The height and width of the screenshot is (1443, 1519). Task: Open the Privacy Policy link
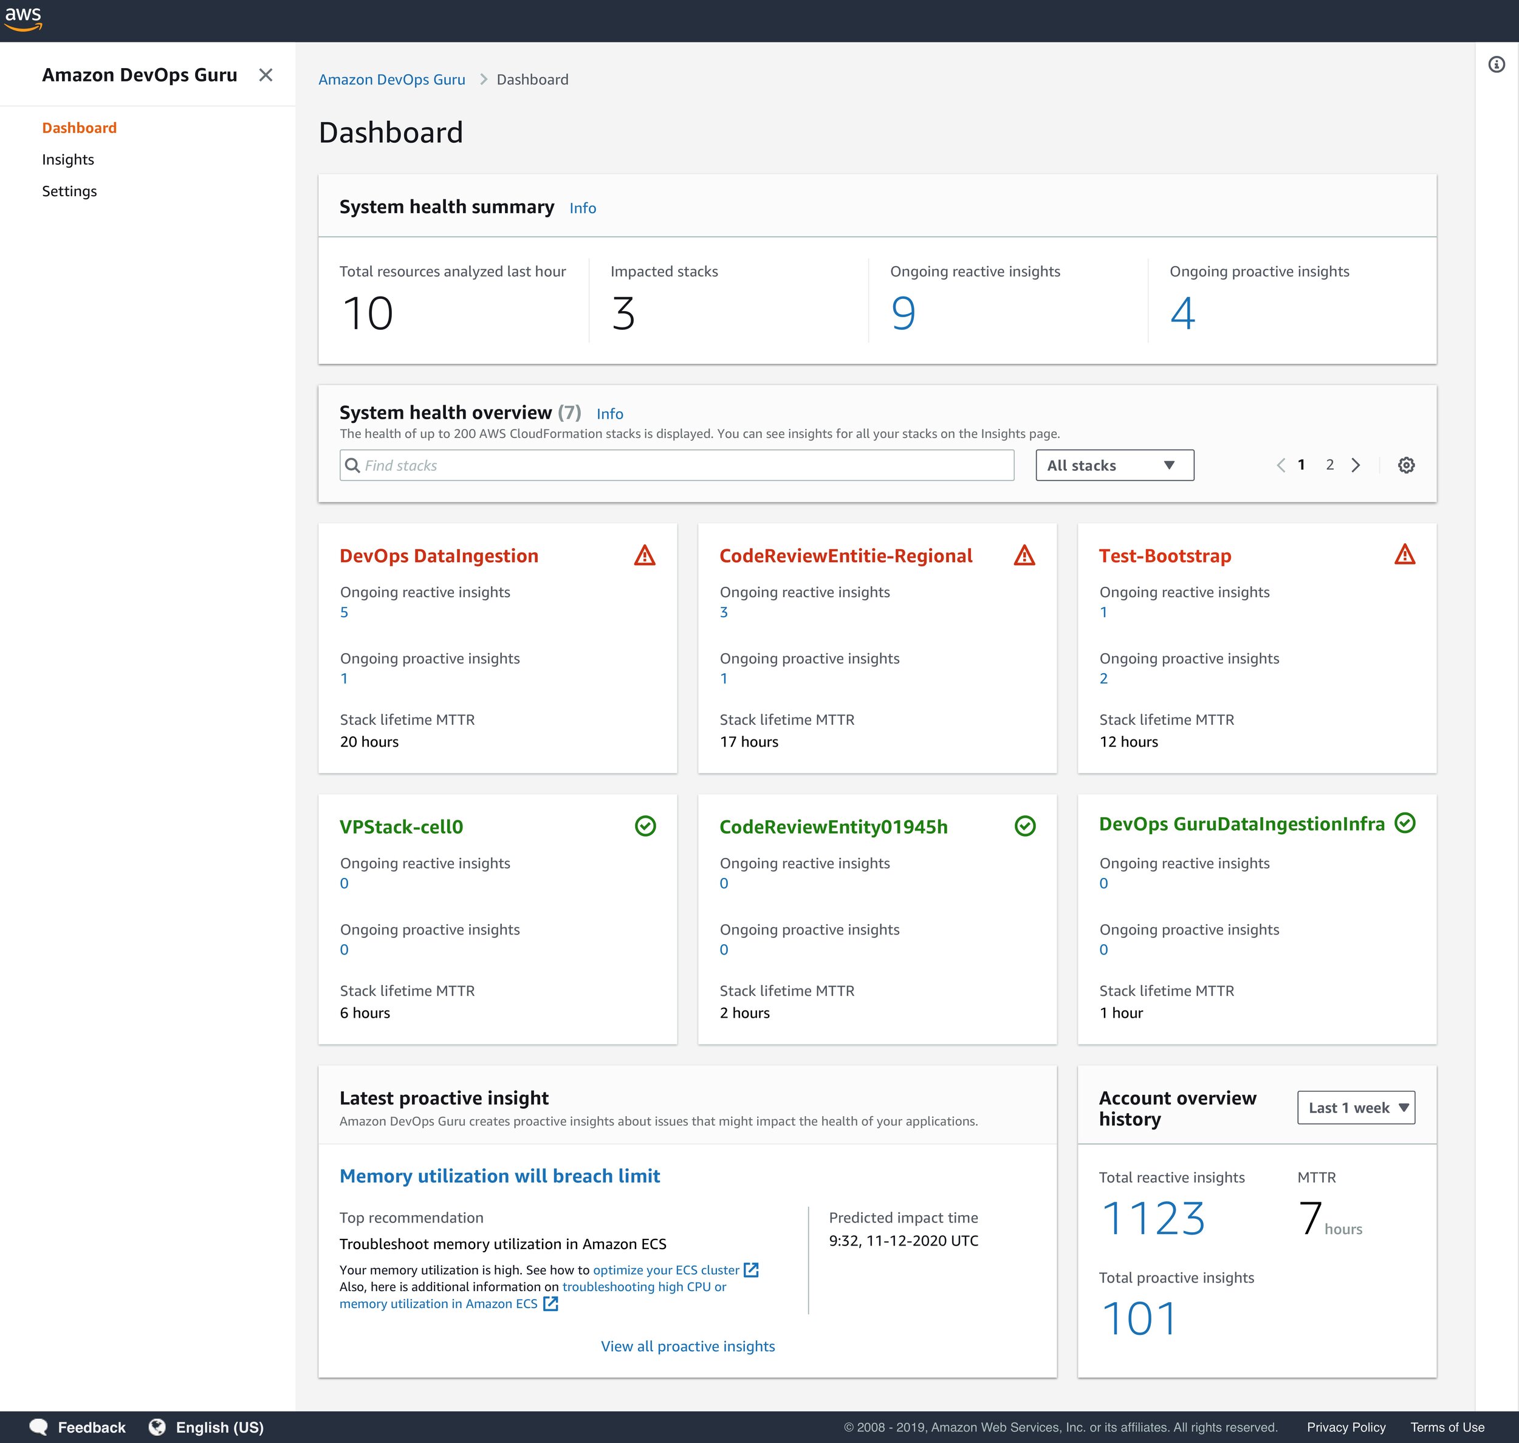(x=1346, y=1427)
